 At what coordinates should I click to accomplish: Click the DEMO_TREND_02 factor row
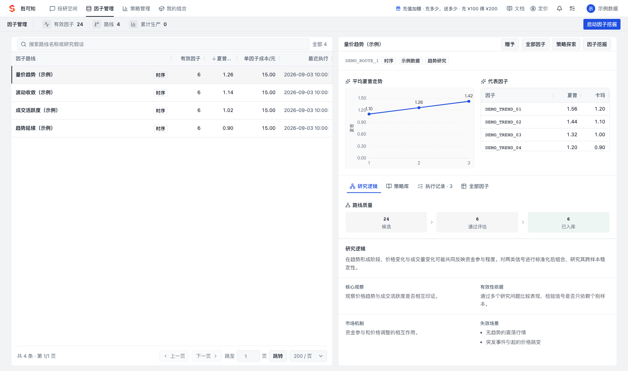545,122
